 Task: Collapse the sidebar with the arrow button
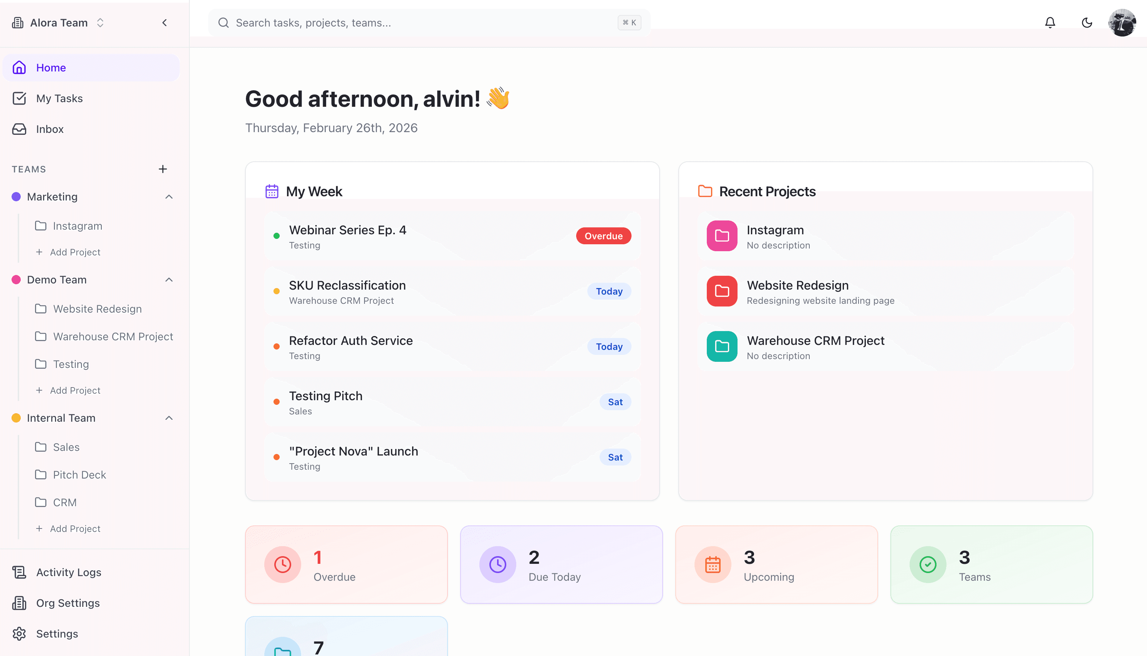tap(164, 23)
